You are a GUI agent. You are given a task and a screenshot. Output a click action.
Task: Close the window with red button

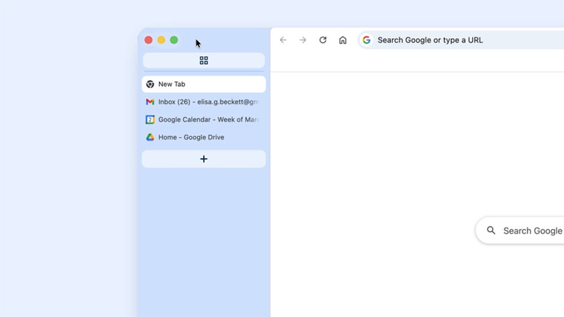pyautogui.click(x=149, y=40)
